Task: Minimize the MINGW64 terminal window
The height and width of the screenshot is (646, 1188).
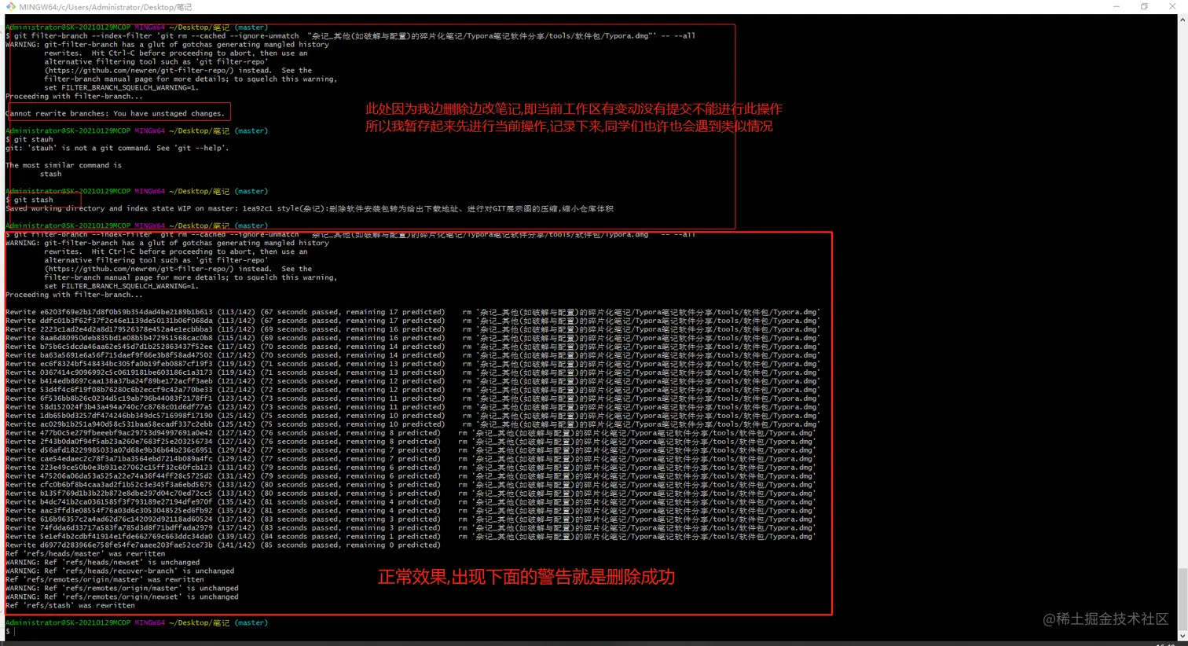Action: (1116, 6)
